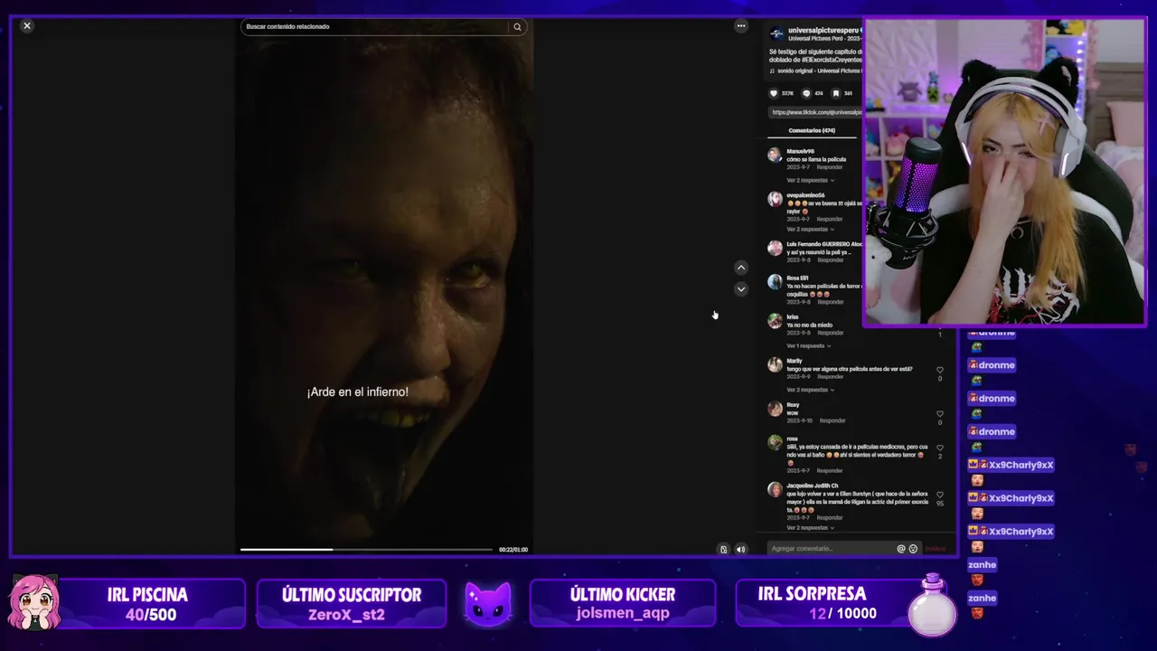1157x651 pixels.
Task: Open evepalomino56's avatar
Action: (x=775, y=199)
